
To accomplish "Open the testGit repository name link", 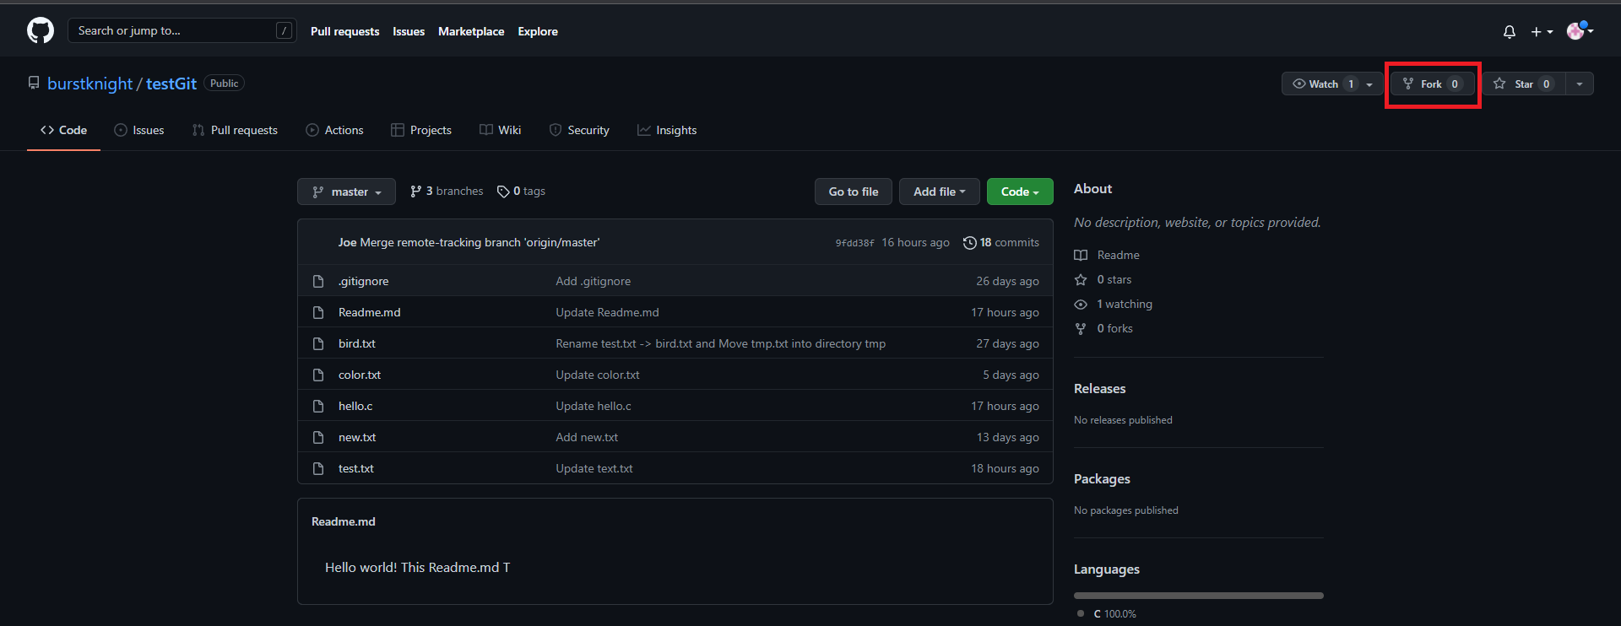I will click(171, 84).
